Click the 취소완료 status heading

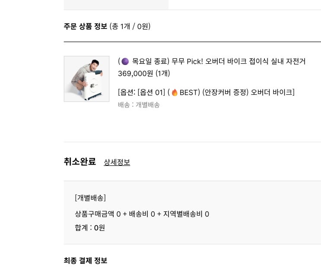[79, 162]
